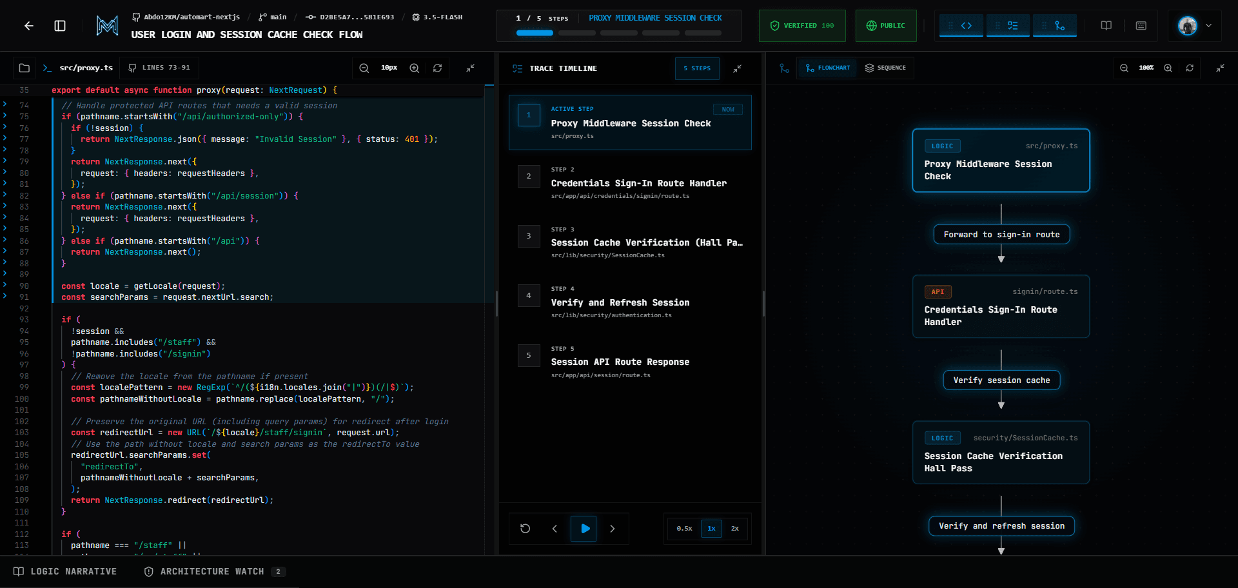Expand fold arrow at line 86
Viewport: 1238px width, 588px height.
[5, 239]
